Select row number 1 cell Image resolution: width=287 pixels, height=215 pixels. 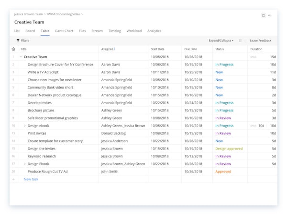(x=13, y=57)
